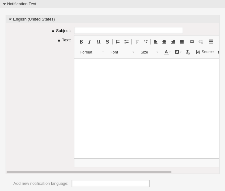
Task: Switch editor to Source view
Action: pyautogui.click(x=205, y=52)
